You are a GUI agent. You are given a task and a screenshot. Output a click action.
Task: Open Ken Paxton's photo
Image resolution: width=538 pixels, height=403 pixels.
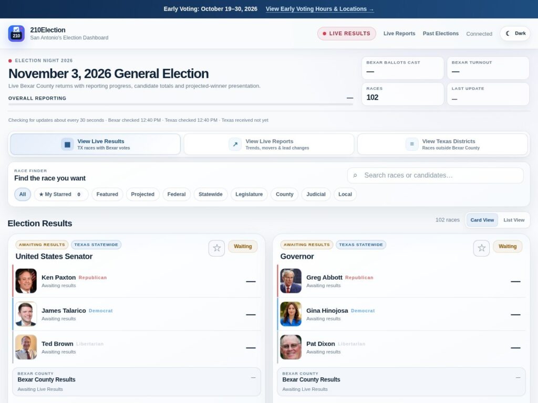(26, 281)
